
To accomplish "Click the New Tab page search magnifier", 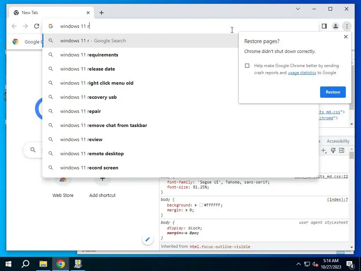I will coord(33,150).
